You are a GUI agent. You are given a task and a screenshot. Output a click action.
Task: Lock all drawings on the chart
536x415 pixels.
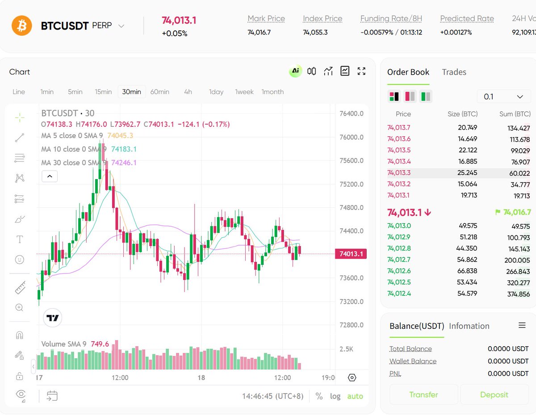coord(19,377)
